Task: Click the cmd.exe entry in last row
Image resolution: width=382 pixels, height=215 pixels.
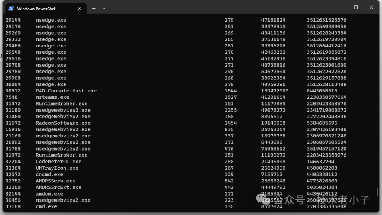Action: tap(46, 206)
